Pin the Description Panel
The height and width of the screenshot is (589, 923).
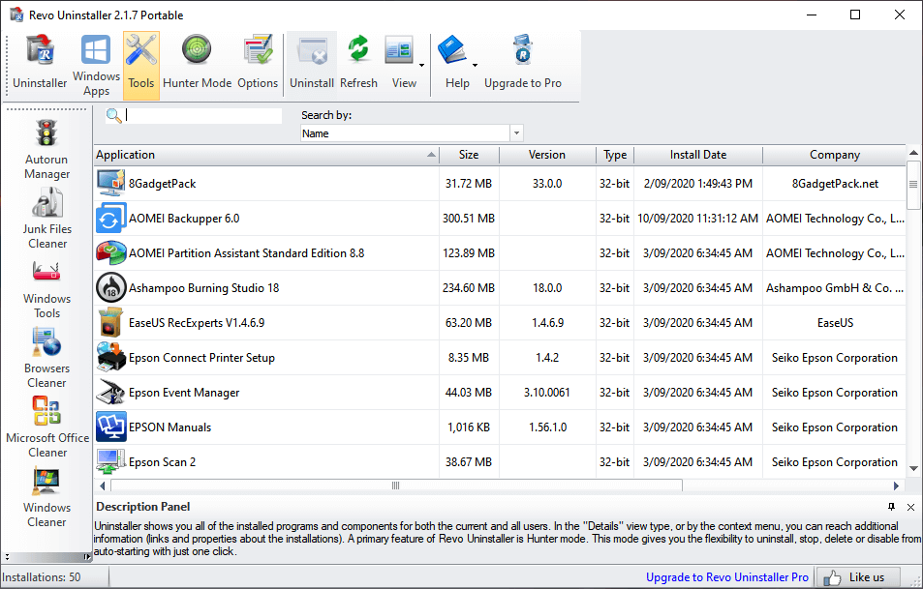(x=891, y=507)
